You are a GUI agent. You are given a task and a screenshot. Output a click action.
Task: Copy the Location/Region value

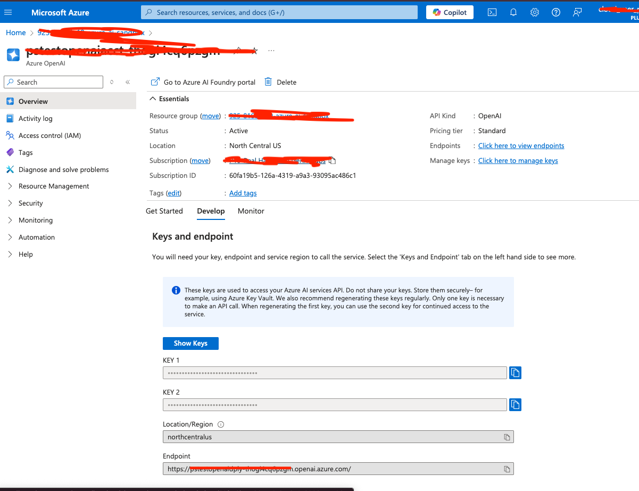click(507, 437)
